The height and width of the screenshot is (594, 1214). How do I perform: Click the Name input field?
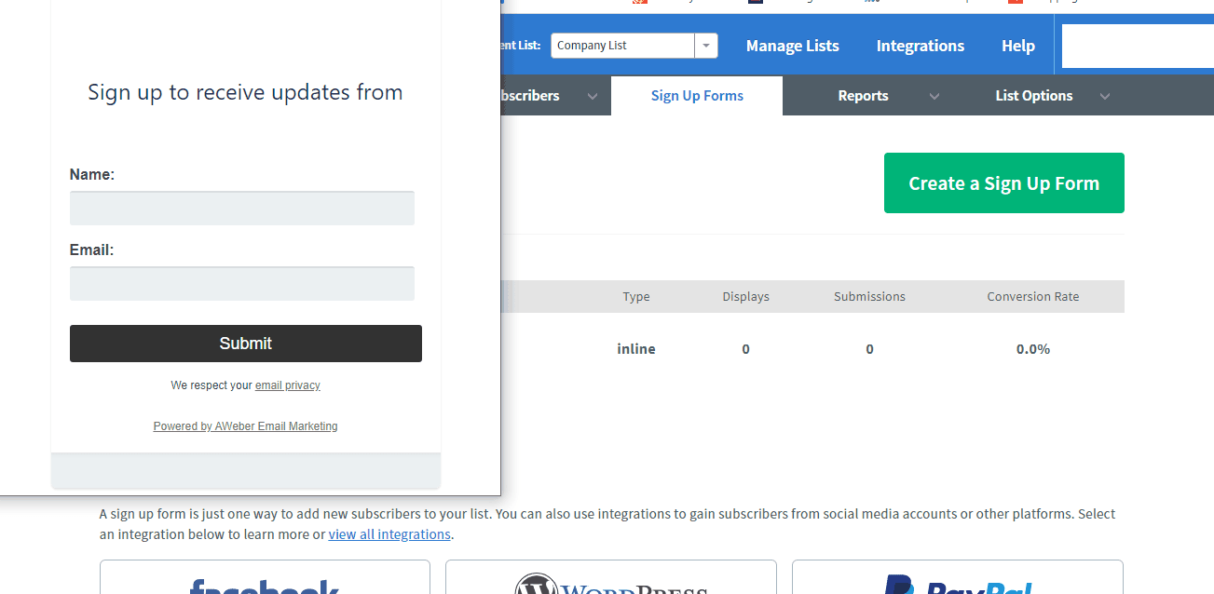click(x=242, y=209)
